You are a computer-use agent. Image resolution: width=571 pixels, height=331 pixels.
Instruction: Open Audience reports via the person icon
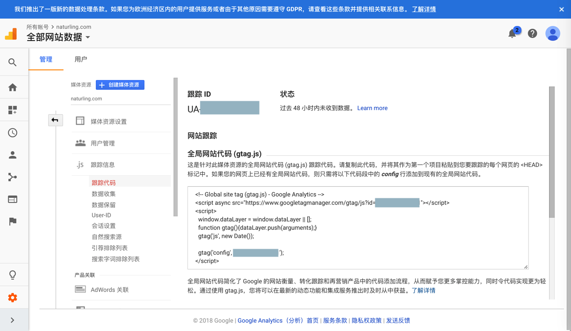coord(12,155)
